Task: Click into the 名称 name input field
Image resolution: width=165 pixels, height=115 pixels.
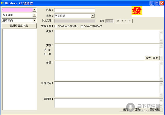Action: 74,10
